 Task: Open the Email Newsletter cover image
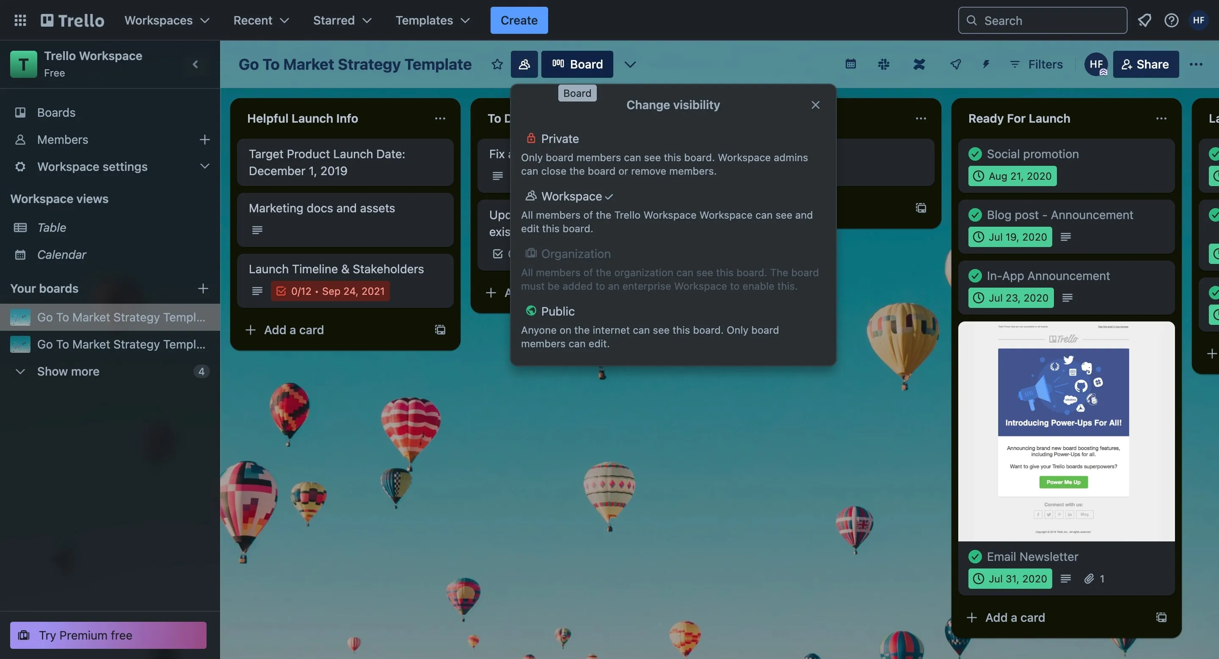(1066, 431)
